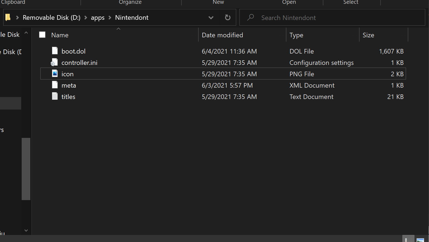Click the Open ribbon group label
The width and height of the screenshot is (429, 242).
coord(289,2)
